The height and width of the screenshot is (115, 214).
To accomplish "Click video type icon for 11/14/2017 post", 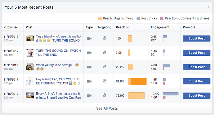I will [x=89, y=38].
